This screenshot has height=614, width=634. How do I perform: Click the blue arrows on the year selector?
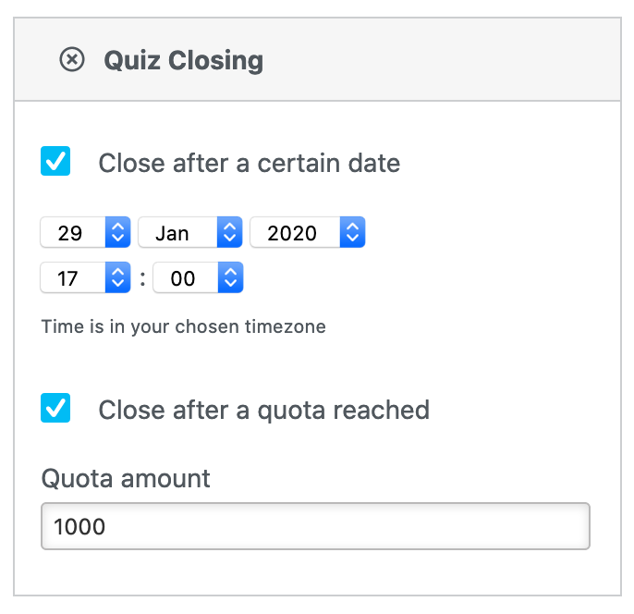352,233
